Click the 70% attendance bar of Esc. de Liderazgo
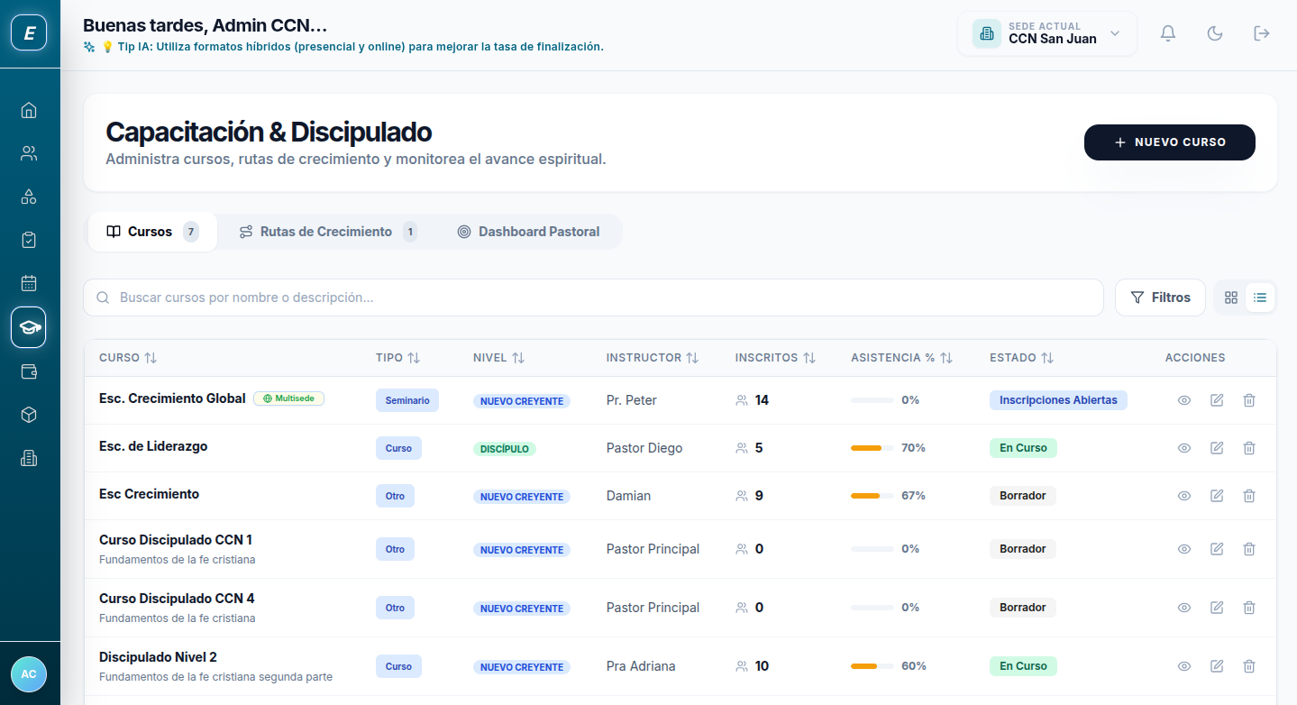1297x705 pixels. point(872,447)
